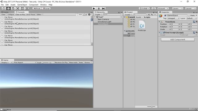Click the Step frame button
The height and width of the screenshot is (111, 198).
coord(103,8)
